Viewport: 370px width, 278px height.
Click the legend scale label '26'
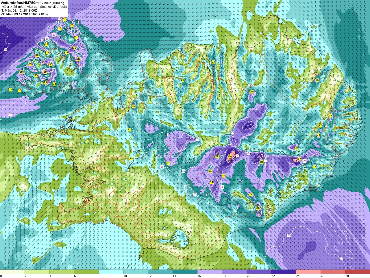(322, 276)
